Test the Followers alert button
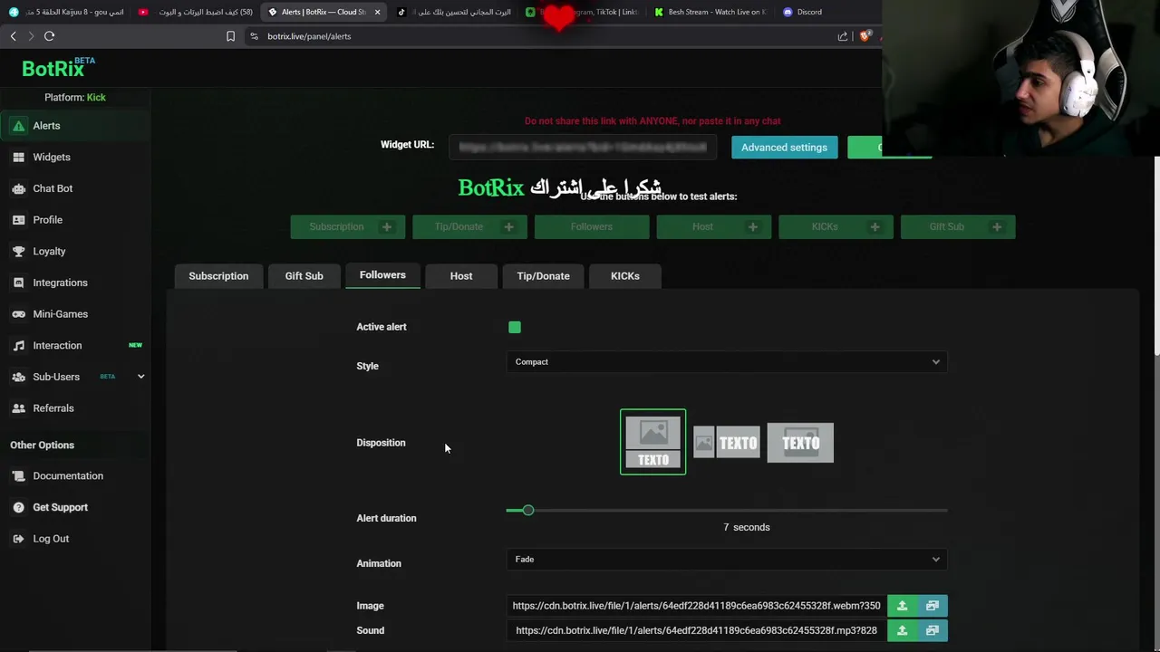The height and width of the screenshot is (652, 1160). pyautogui.click(x=592, y=227)
